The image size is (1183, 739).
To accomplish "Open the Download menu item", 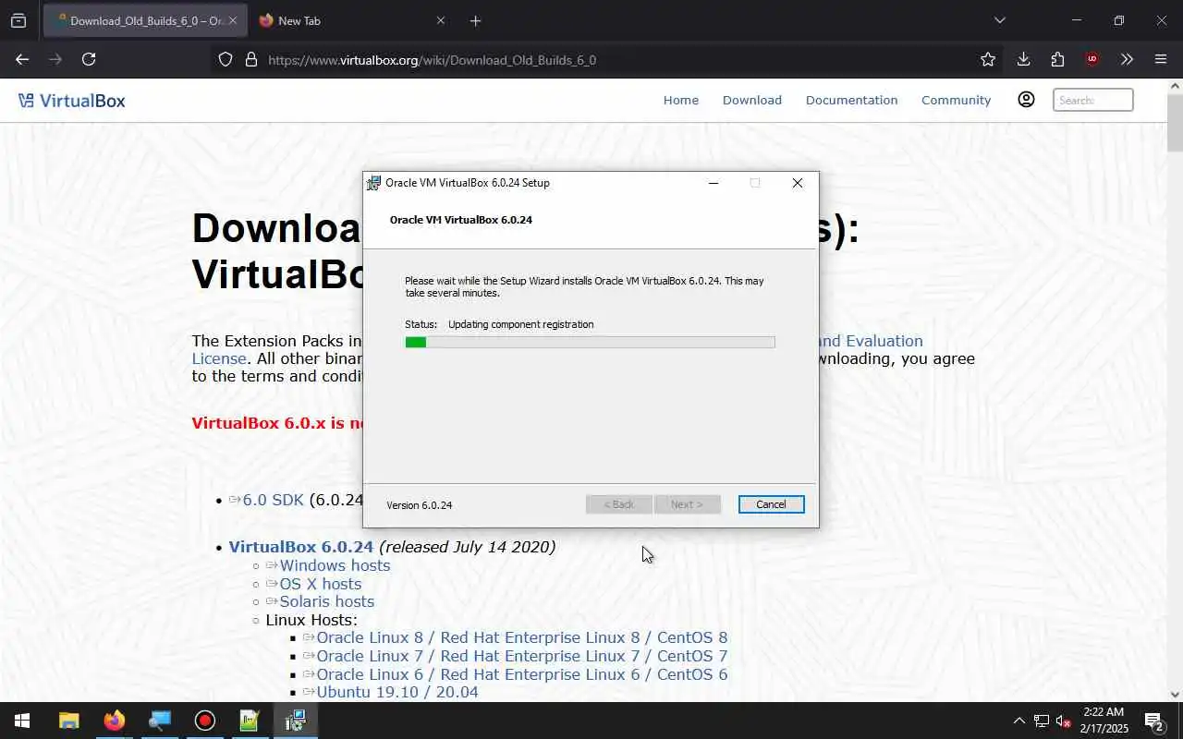I will [752, 100].
